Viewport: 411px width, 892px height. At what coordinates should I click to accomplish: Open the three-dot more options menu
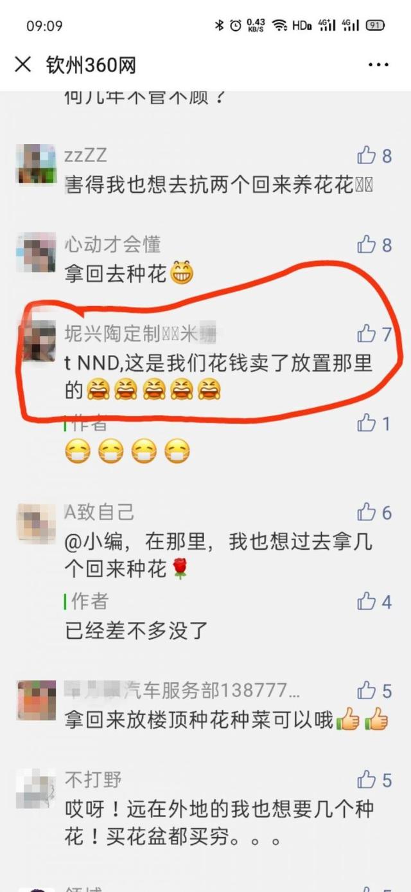click(x=378, y=65)
